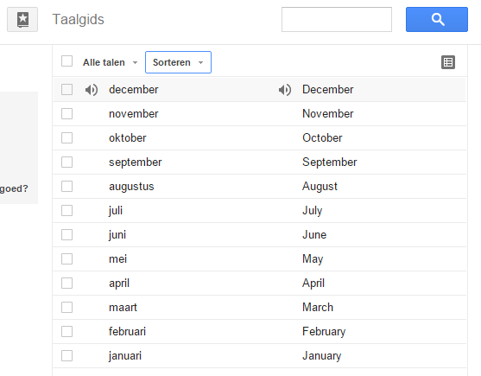
Task: Play audio for Dutch word december
Action: coord(92,90)
